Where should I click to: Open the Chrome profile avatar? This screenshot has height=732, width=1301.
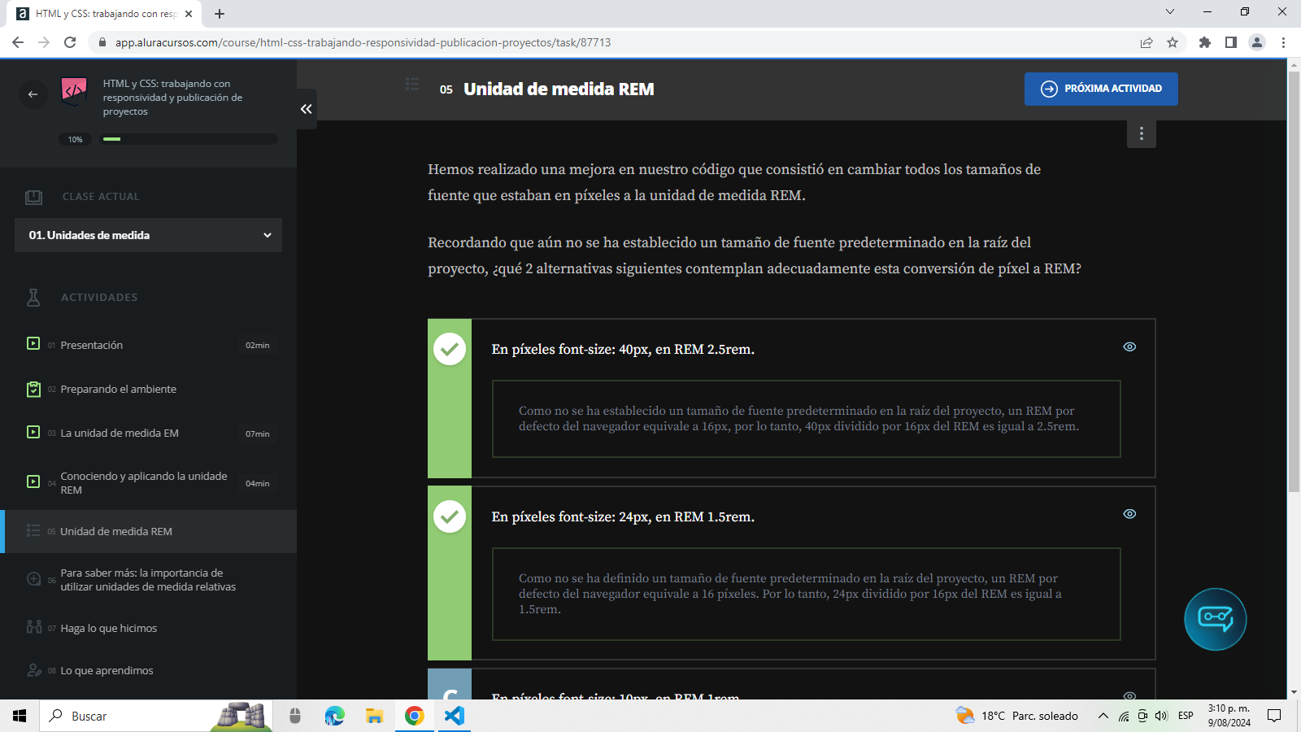(1257, 42)
